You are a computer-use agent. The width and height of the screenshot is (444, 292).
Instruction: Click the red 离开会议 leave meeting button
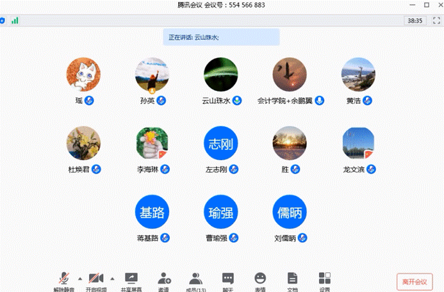click(415, 282)
